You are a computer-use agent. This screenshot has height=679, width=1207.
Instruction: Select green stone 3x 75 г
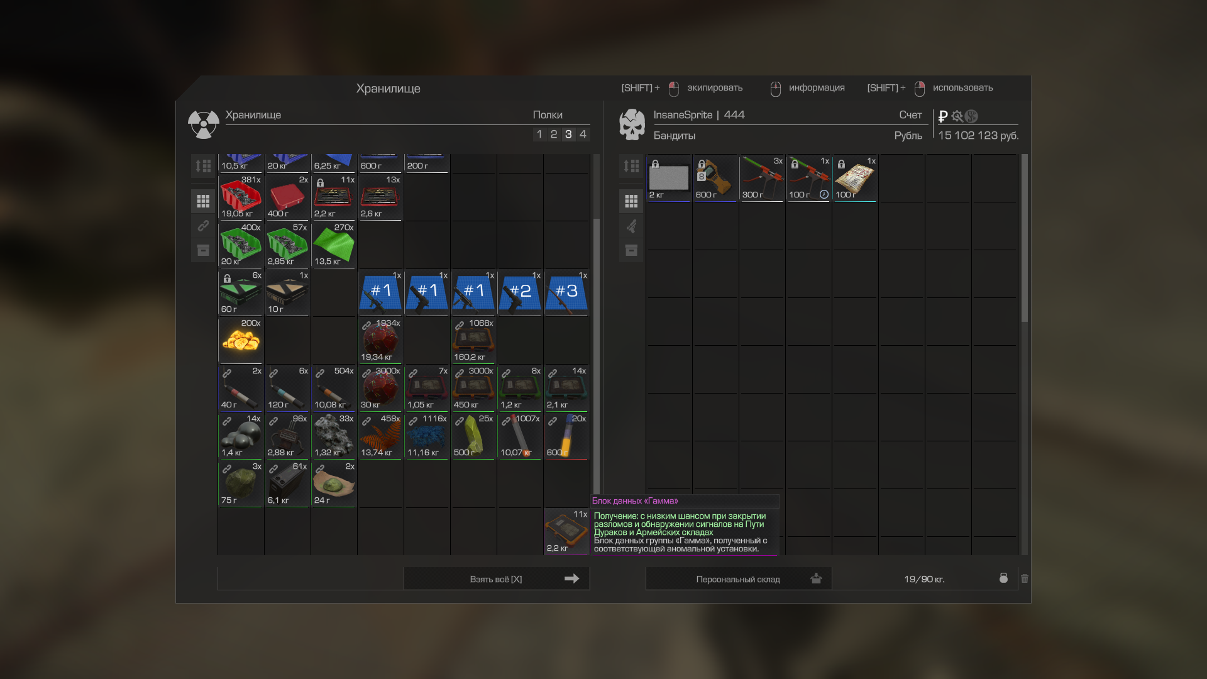pos(241,483)
